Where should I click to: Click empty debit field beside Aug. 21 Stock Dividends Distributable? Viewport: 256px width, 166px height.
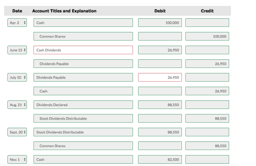[160, 119]
